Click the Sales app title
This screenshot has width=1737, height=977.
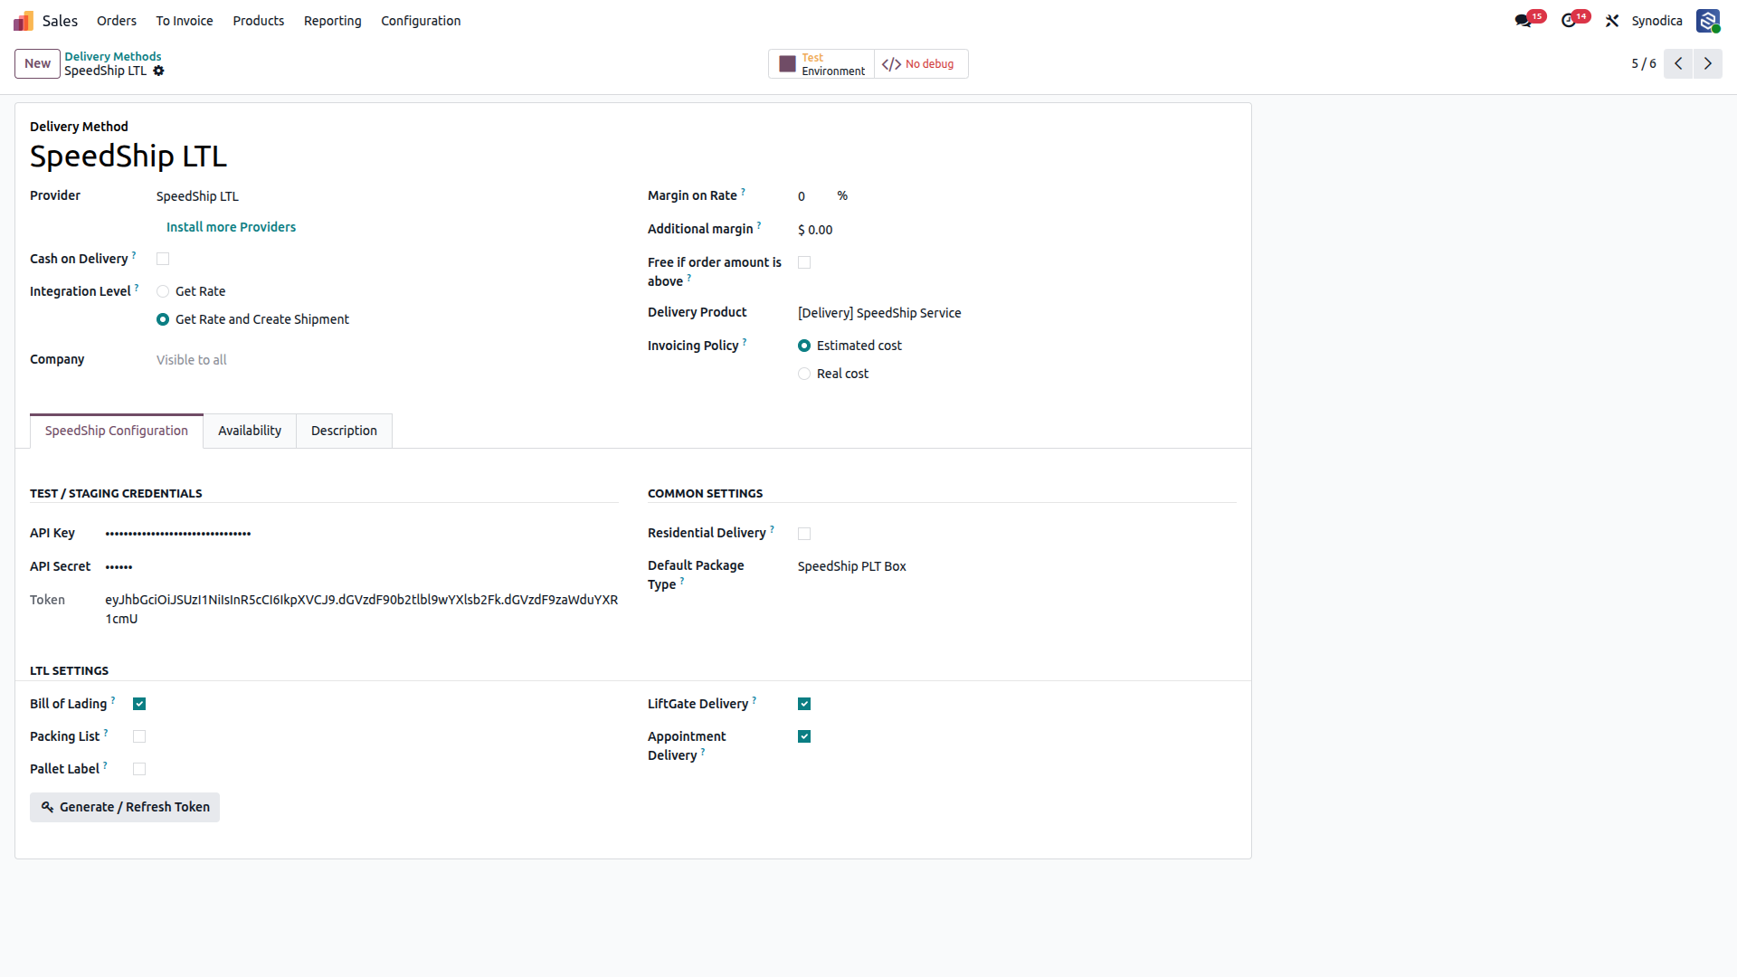tap(60, 21)
